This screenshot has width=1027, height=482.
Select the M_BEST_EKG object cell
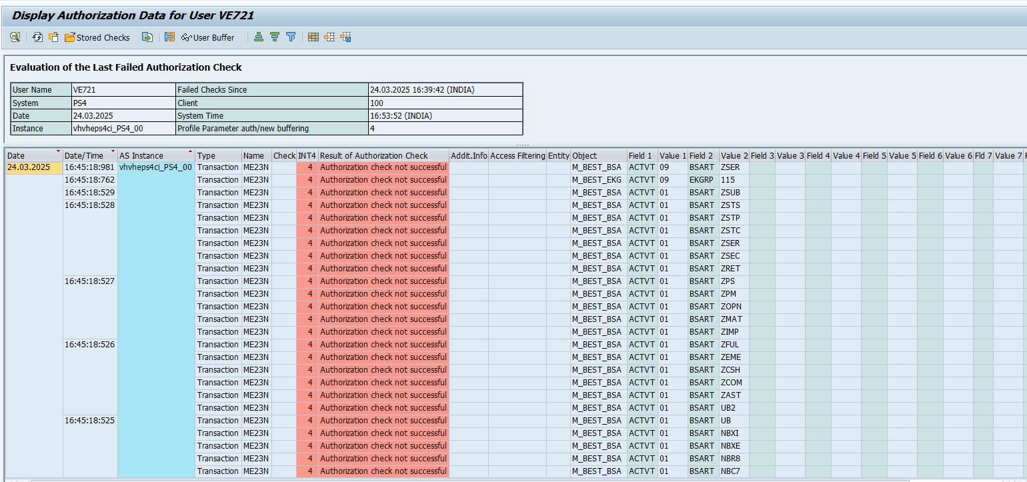pyautogui.click(x=596, y=180)
